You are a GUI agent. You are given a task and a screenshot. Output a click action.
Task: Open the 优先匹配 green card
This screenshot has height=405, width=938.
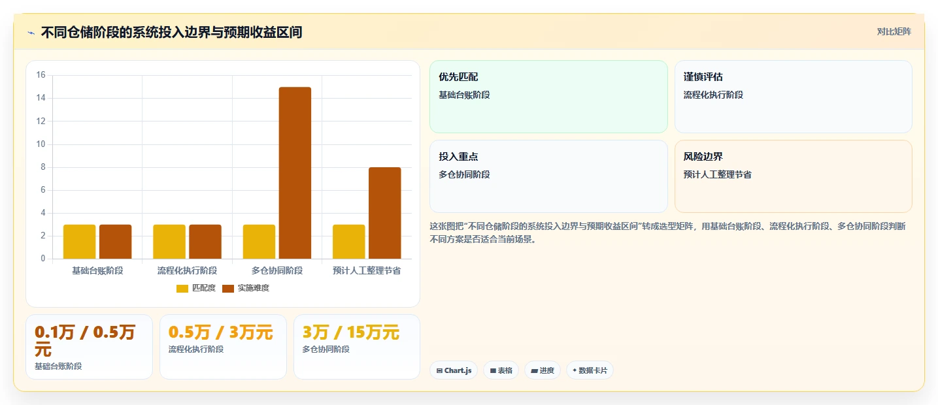[x=548, y=97]
